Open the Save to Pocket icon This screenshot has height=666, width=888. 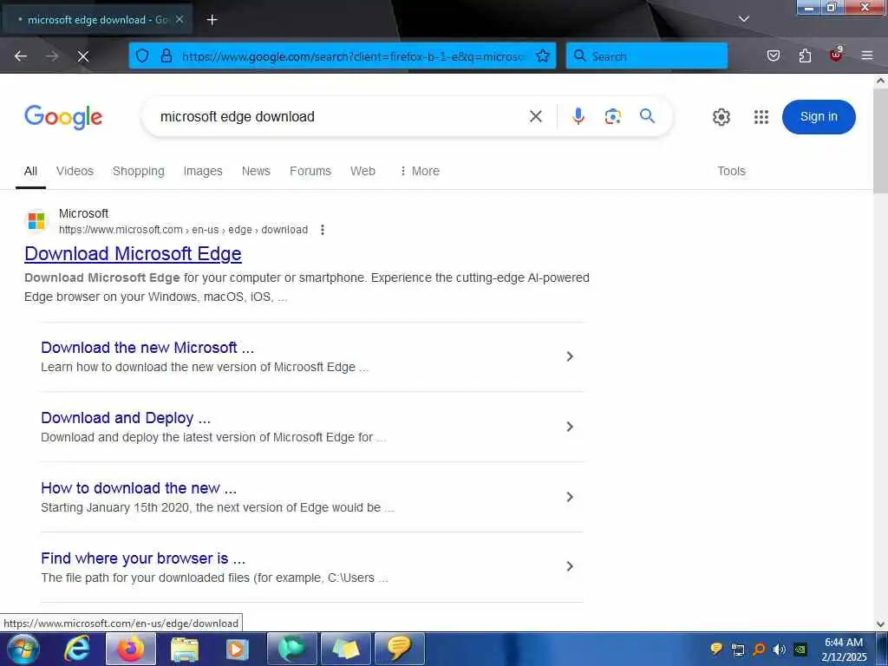773,55
